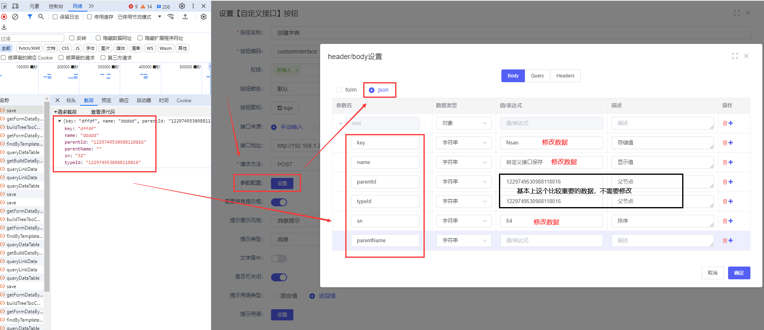Open the data type dropdown for root row
The height and width of the screenshot is (330, 764).
point(464,123)
